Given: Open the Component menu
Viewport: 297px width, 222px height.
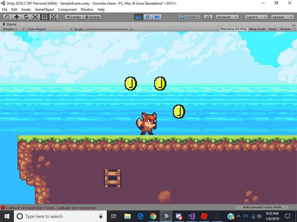Looking at the screenshot, I should [x=67, y=10].
